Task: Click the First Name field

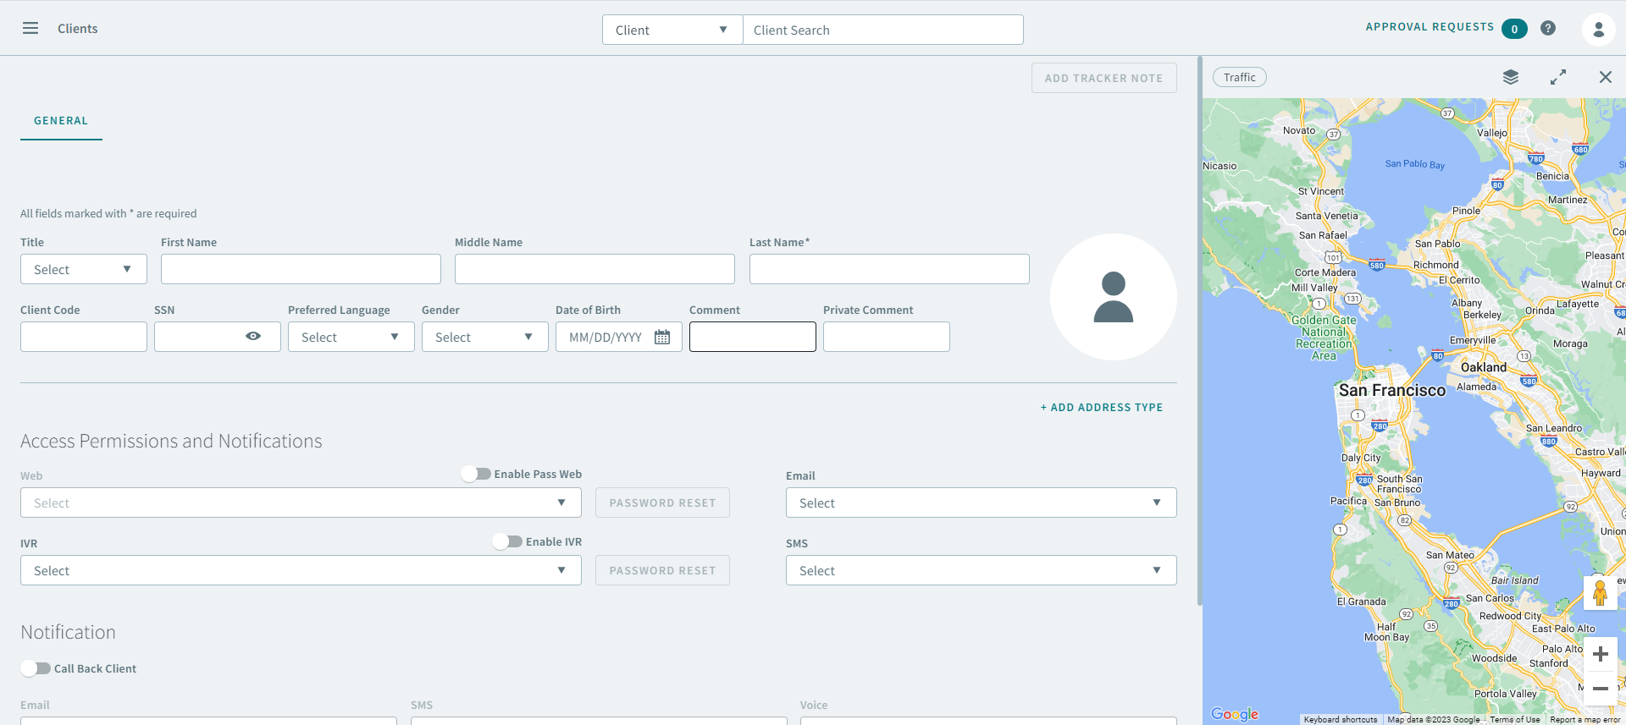Action: (301, 269)
